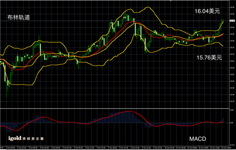The height and width of the screenshot is (150, 236).
Task: Click the current price tag 15.95
Action: 232,21
